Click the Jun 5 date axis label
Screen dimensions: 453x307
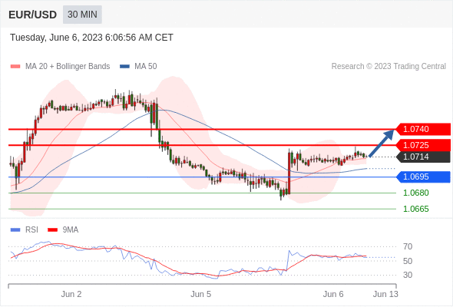tap(201, 294)
